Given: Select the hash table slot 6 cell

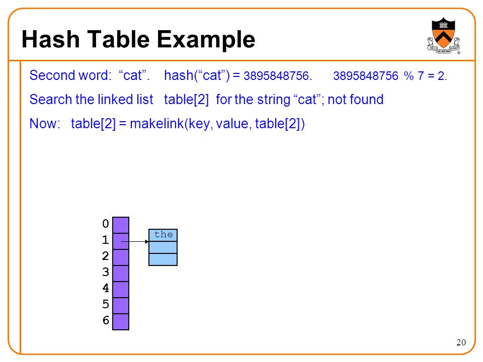Looking at the screenshot, I should tap(121, 322).
